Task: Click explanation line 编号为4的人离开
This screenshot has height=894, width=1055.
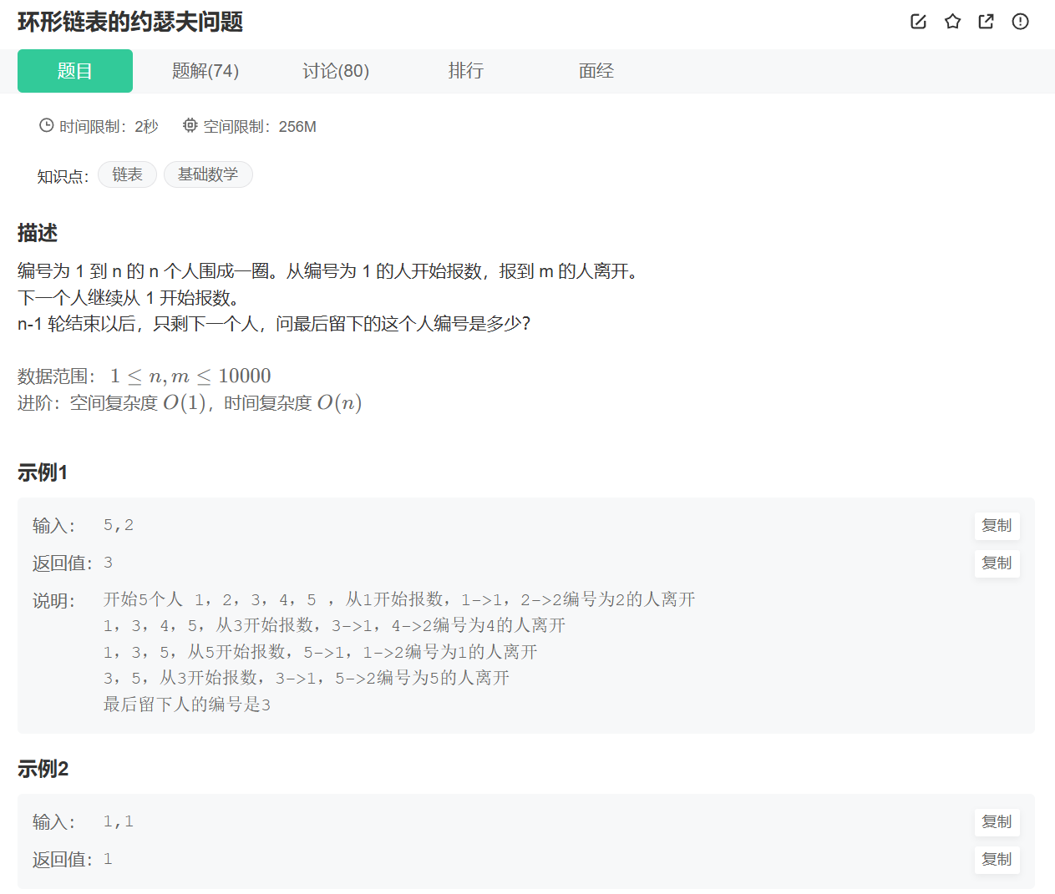Action: pyautogui.click(x=335, y=625)
